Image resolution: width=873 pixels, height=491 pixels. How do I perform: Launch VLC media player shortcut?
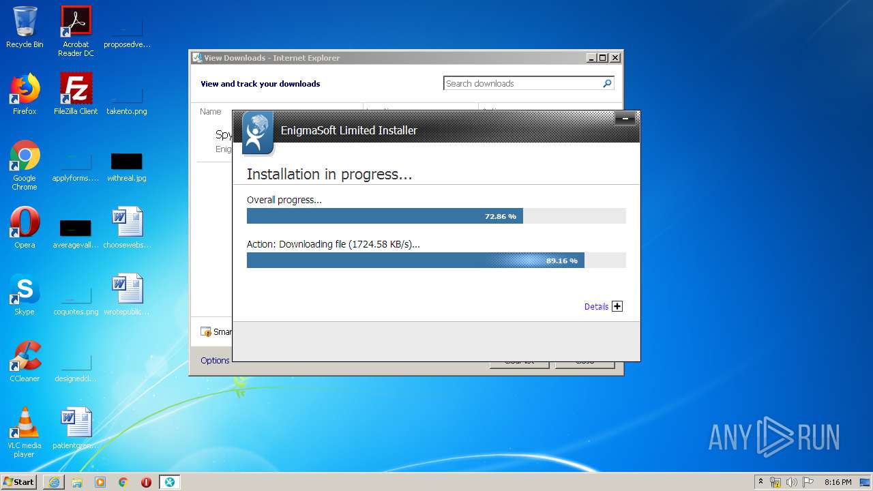[25, 432]
